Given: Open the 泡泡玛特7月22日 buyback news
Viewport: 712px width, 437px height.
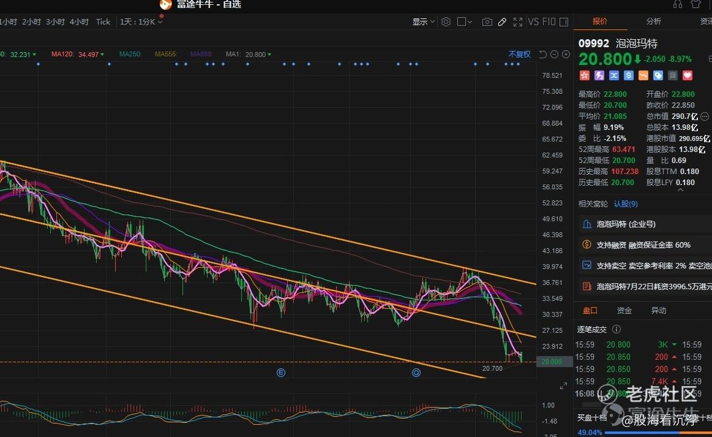Looking at the screenshot, I should tap(645, 286).
